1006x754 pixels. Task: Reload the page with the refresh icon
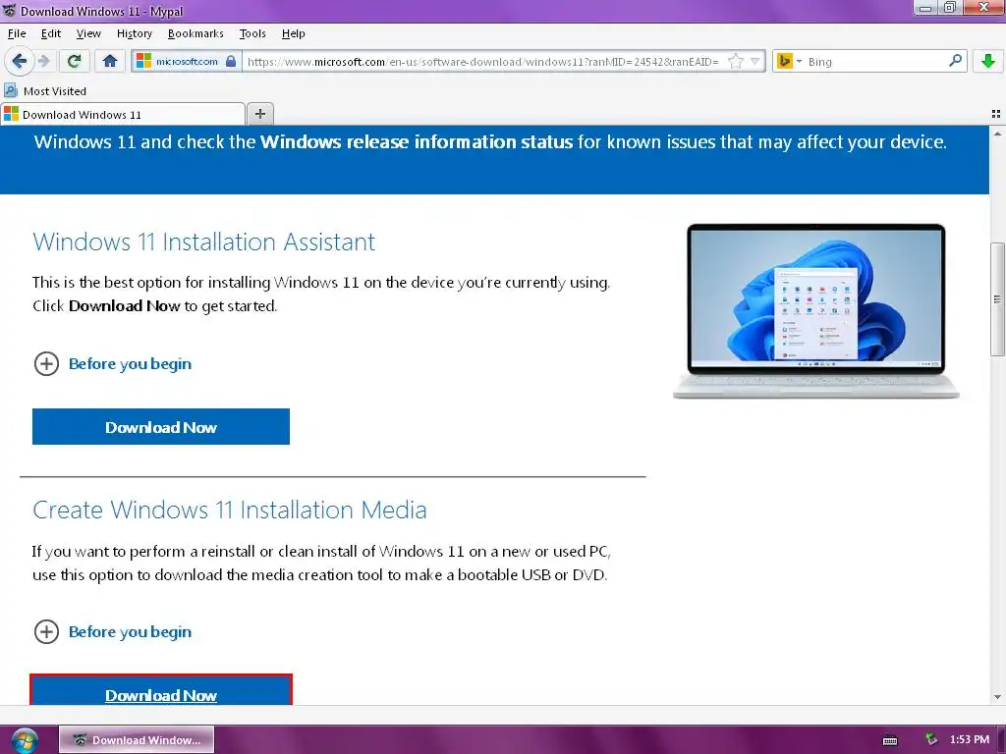coord(74,62)
